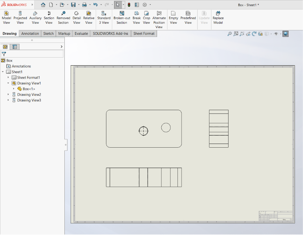The width and height of the screenshot is (303, 235).
Task: Select Drawing View3 in the tree
Action: click(x=29, y=100)
